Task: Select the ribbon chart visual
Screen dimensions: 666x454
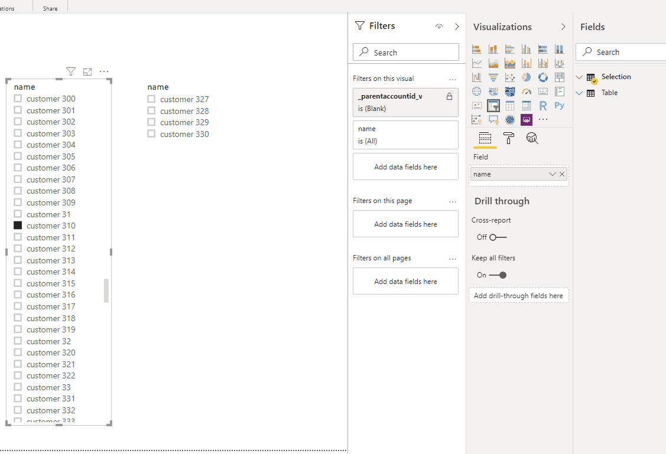Action: point(560,63)
